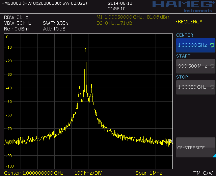Click the D2 delta marker readout
Screen dimensions: 216x176
(114, 23)
